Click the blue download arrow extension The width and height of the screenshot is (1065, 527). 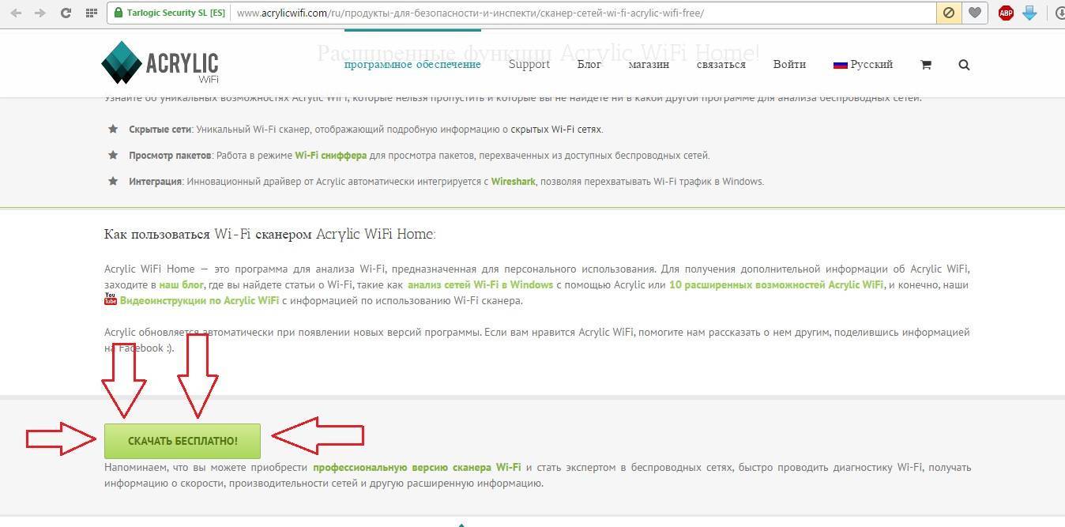tap(1029, 13)
